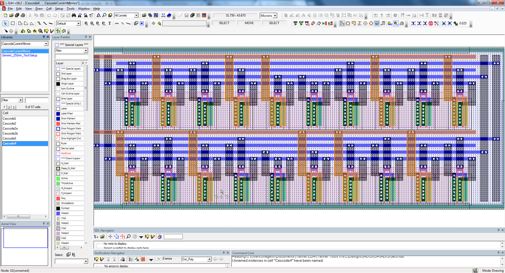Image resolution: width=505 pixels, height=273 pixels.
Task: Open the All Levels dropdown
Action: pos(136,16)
